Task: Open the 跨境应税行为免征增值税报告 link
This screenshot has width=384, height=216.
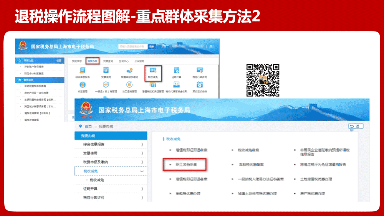Action: coord(323,164)
